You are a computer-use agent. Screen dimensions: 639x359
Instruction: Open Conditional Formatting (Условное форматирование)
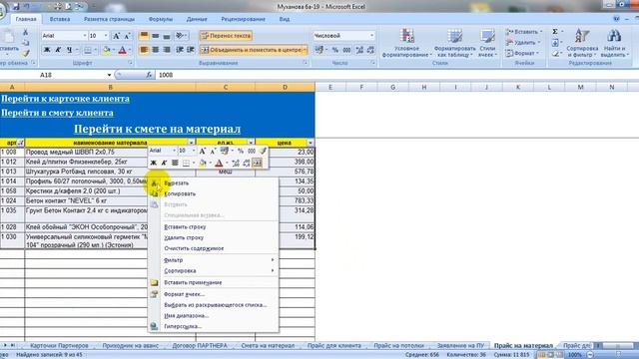point(406,43)
